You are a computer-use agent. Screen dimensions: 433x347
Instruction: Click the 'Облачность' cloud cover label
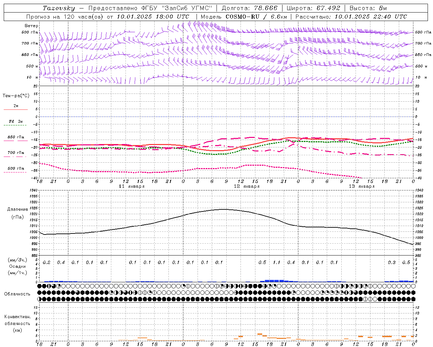tap(17, 294)
